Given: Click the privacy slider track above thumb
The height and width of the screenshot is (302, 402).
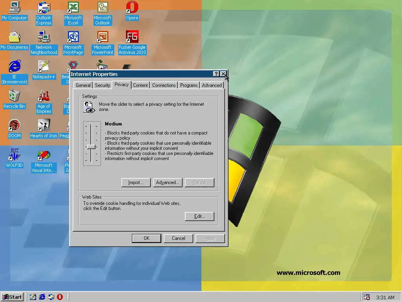Looking at the screenshot, I should (91, 134).
